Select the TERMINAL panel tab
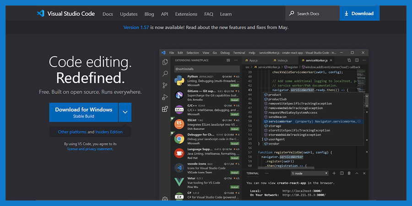This screenshot has height=206, width=412. click(x=253, y=173)
